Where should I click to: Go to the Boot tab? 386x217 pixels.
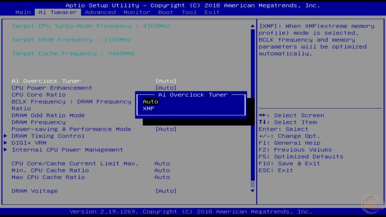point(166,12)
